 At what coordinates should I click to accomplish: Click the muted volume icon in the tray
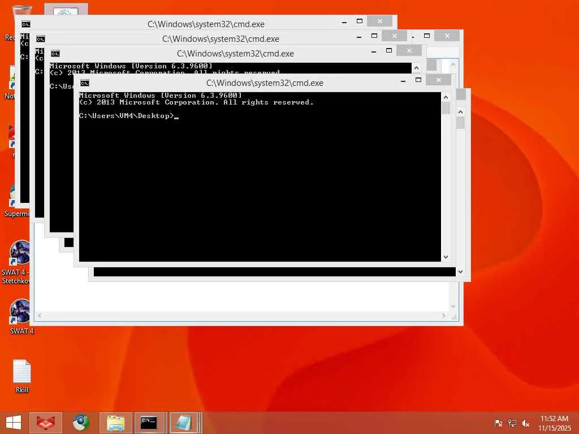[525, 423]
